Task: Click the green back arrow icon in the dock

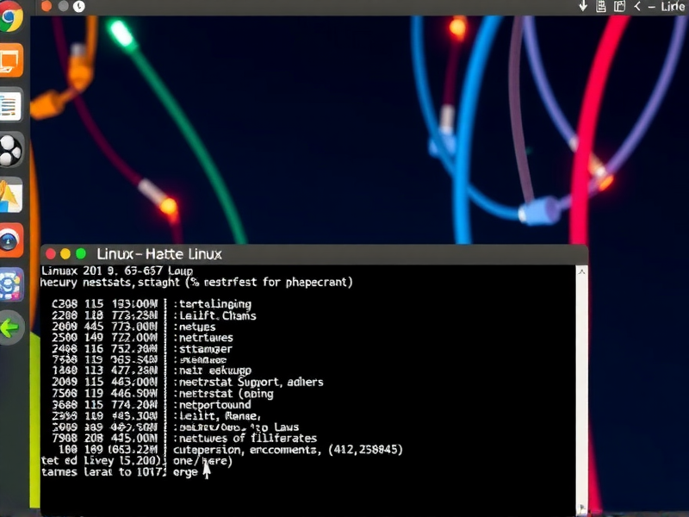Action: pos(10,326)
